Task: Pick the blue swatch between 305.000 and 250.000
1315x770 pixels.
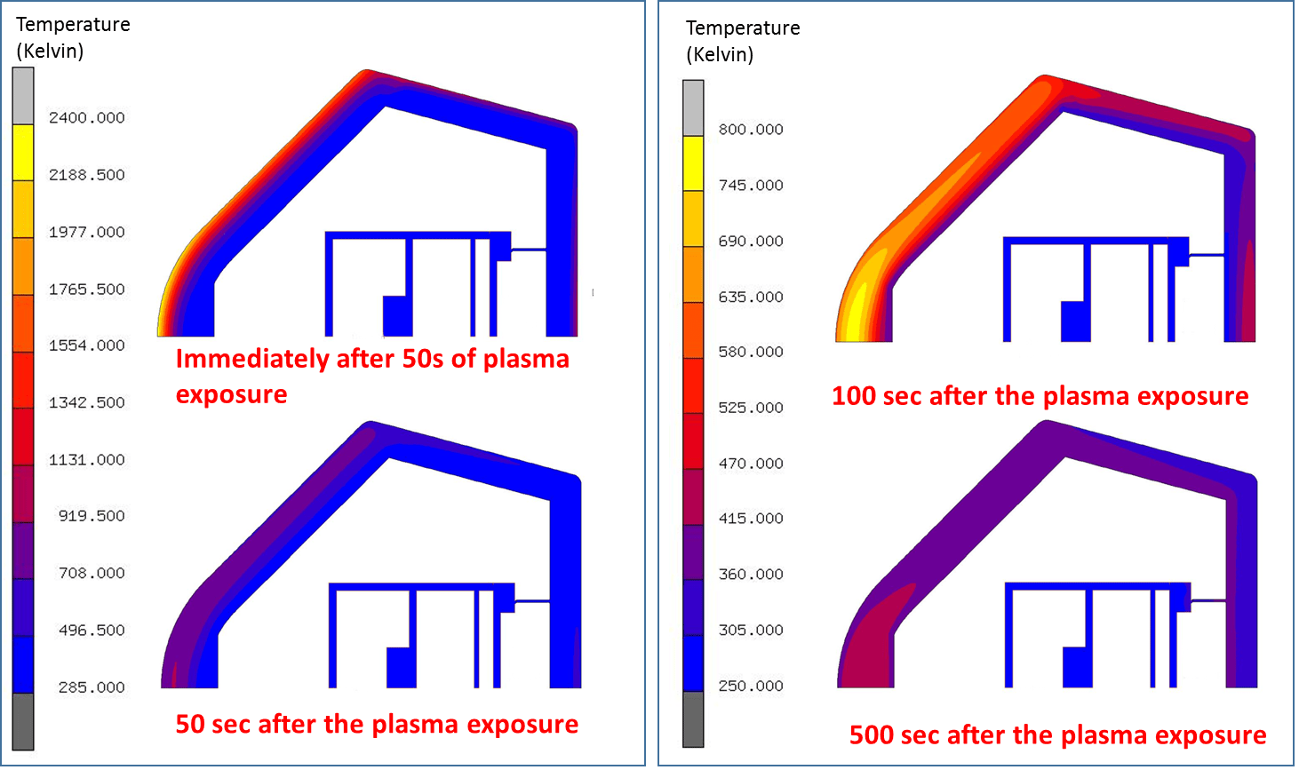Action: pyautogui.click(x=693, y=663)
